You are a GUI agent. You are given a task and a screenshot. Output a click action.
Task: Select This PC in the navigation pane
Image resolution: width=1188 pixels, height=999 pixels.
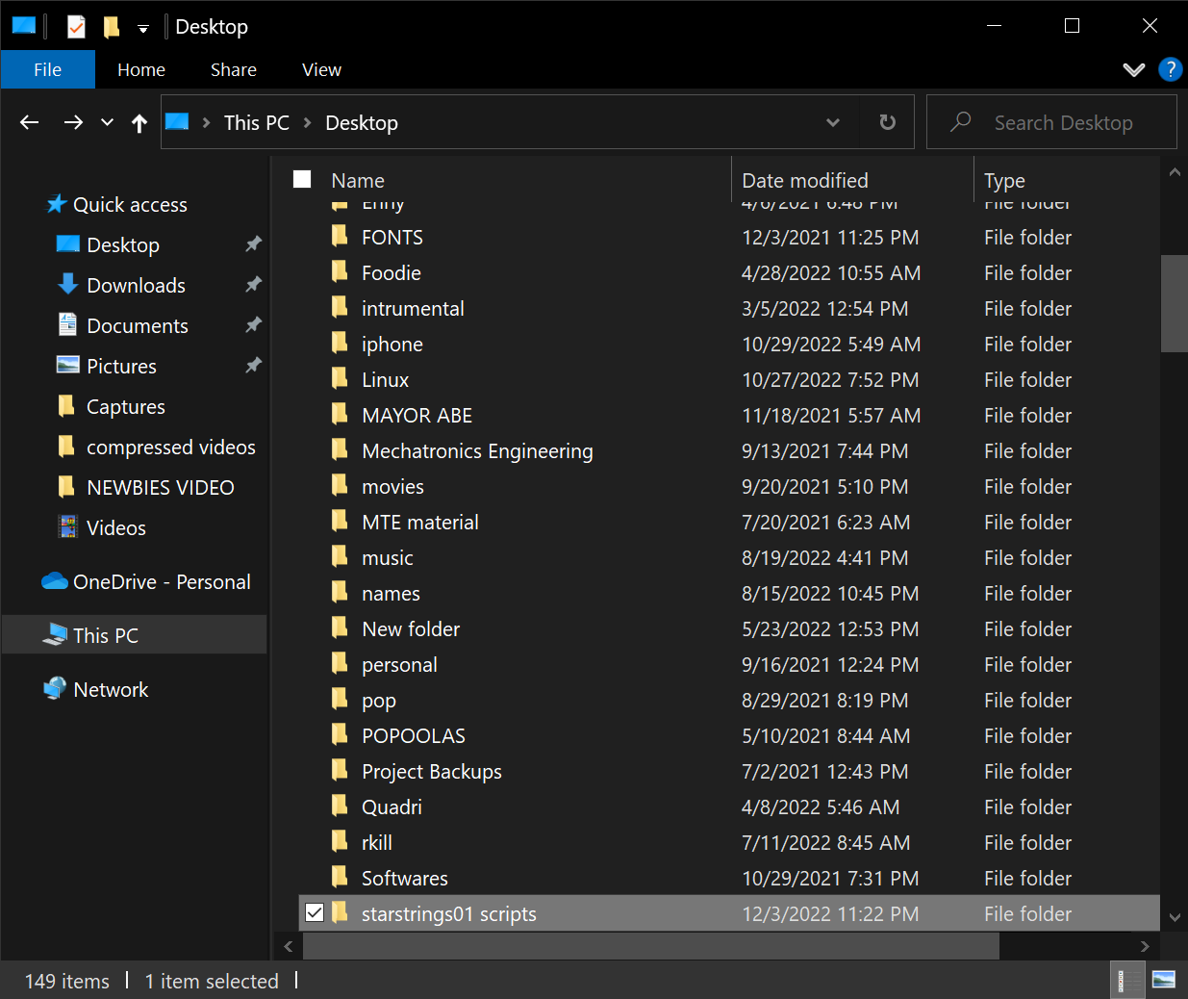coord(106,635)
